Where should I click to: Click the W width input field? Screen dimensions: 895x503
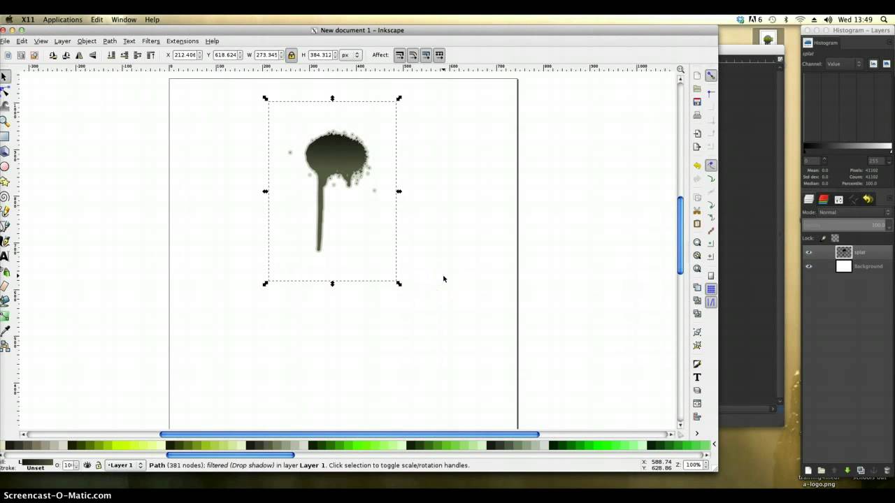[266, 55]
